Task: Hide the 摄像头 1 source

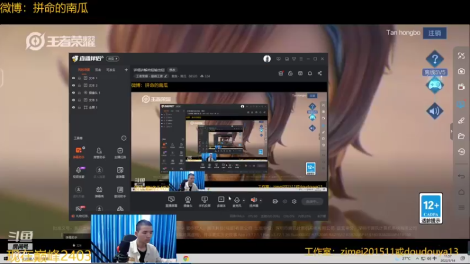Action: point(73,93)
